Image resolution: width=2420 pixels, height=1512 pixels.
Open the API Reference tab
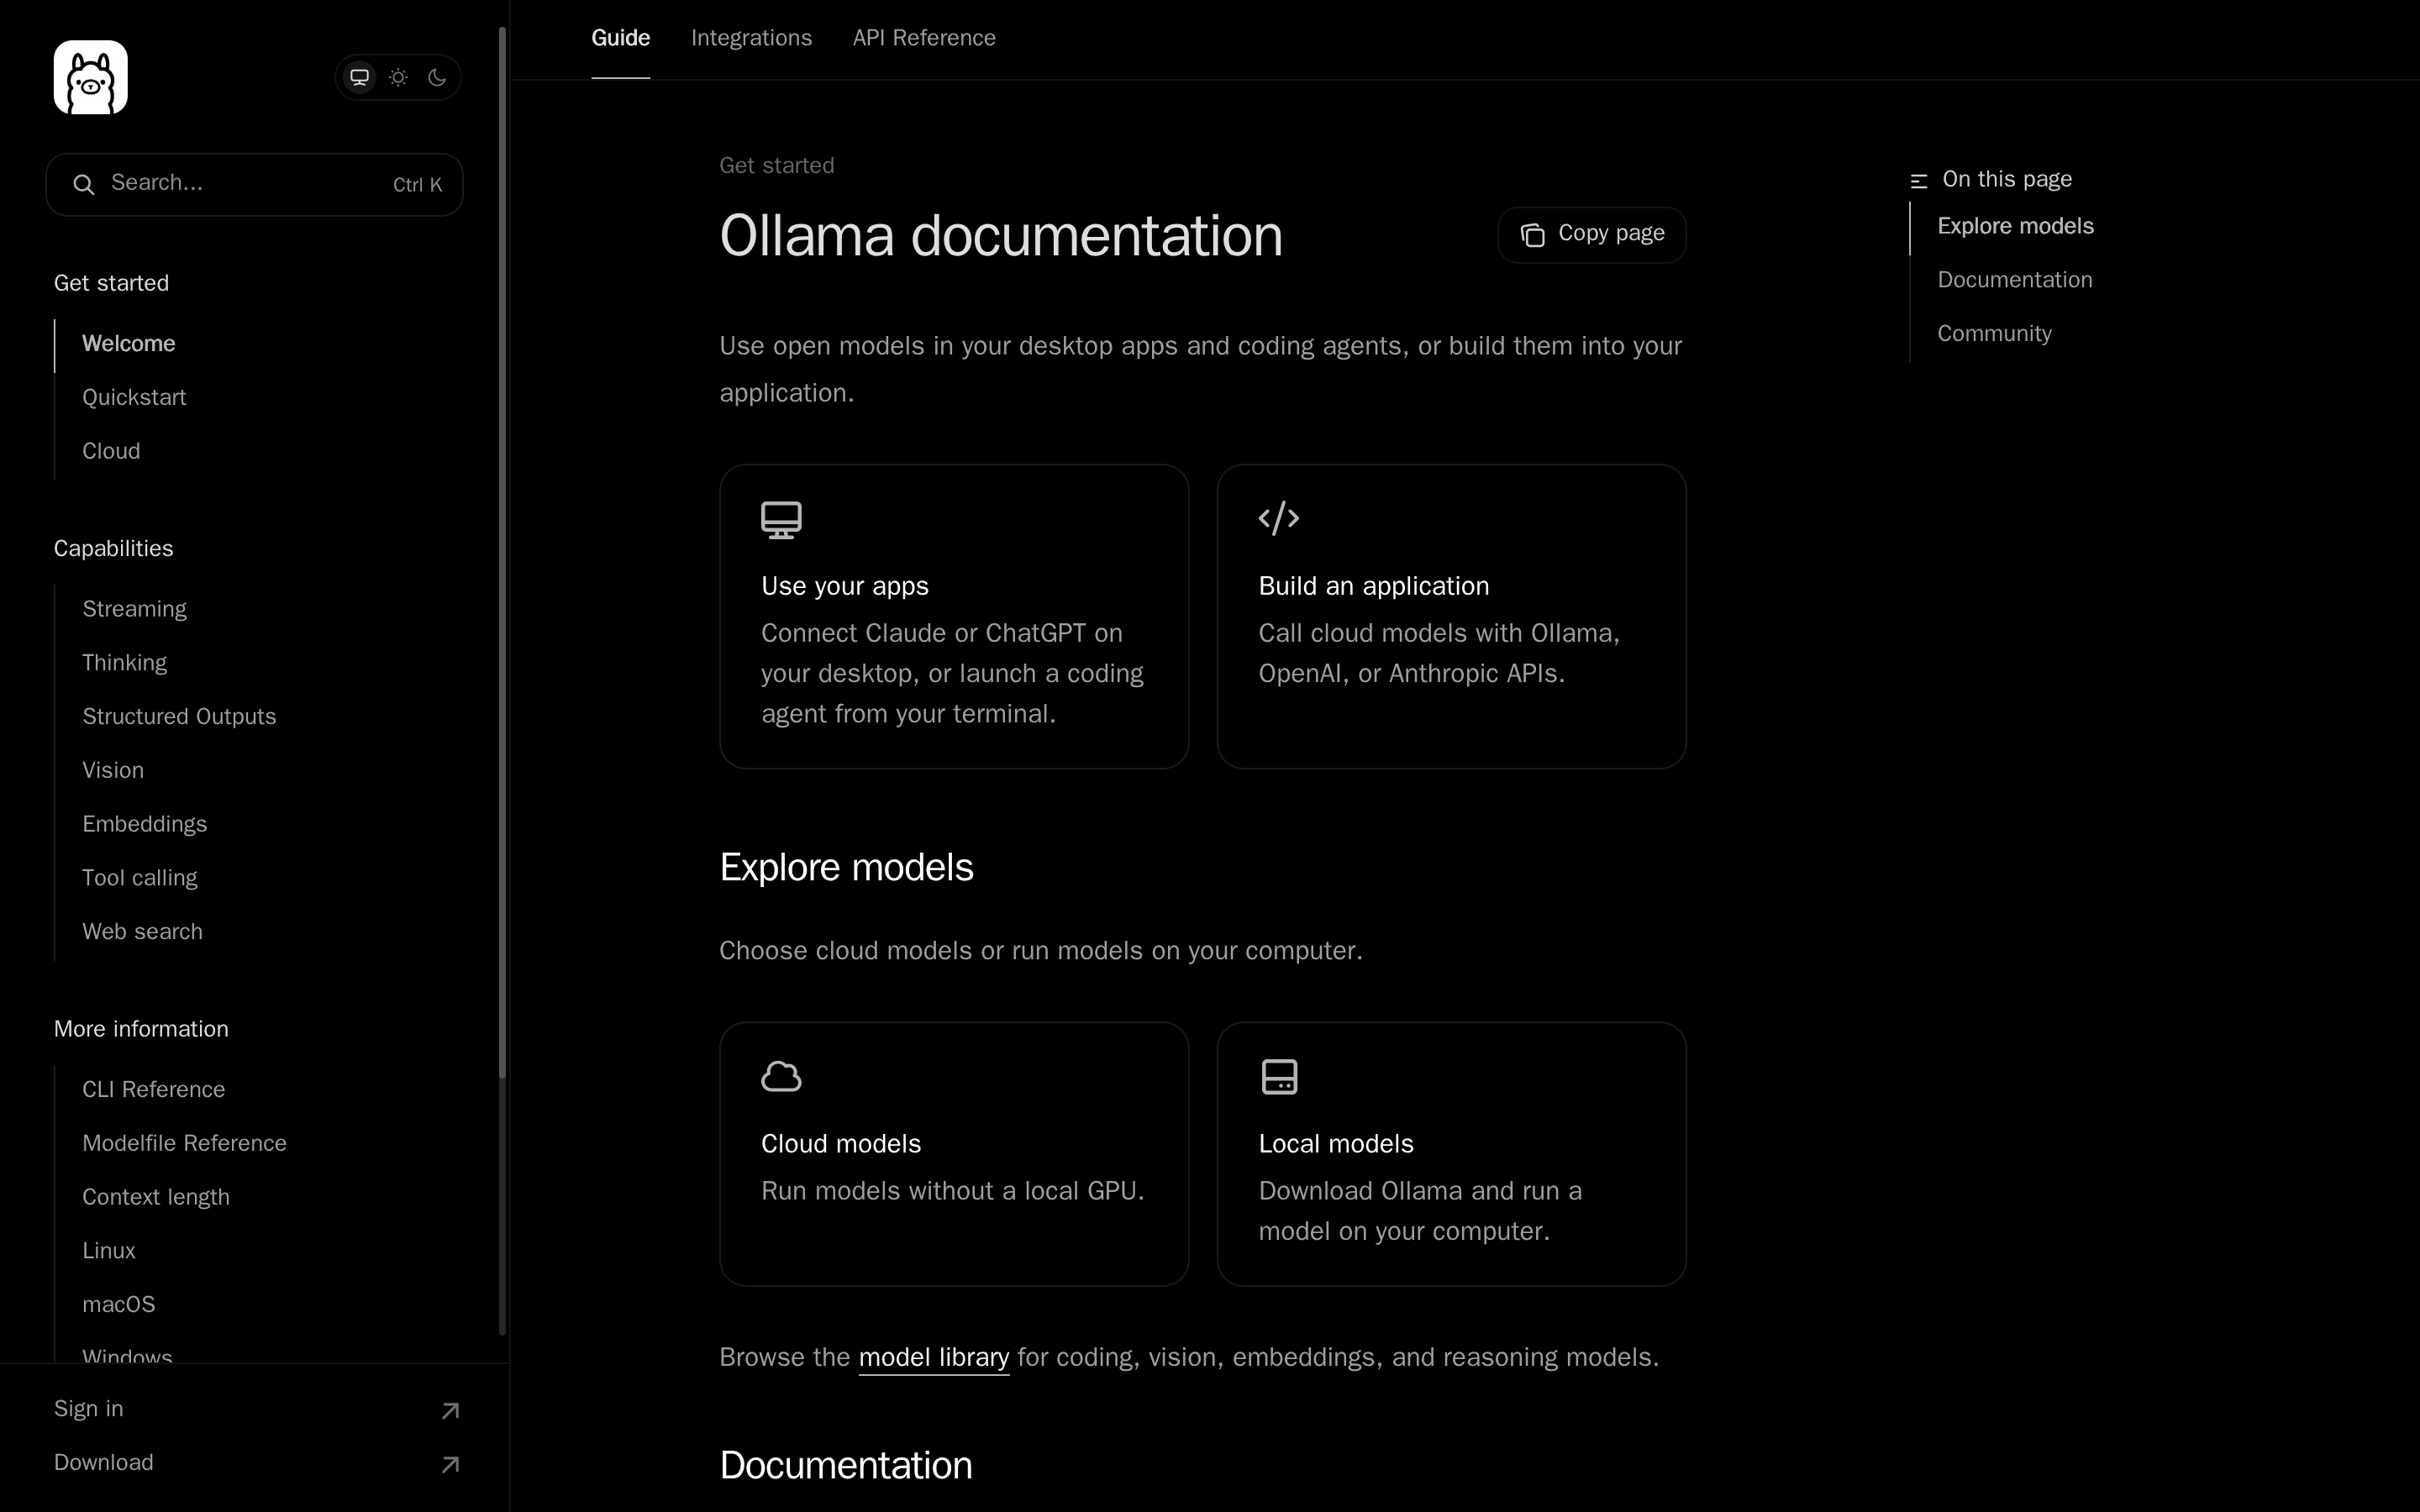[924, 38]
